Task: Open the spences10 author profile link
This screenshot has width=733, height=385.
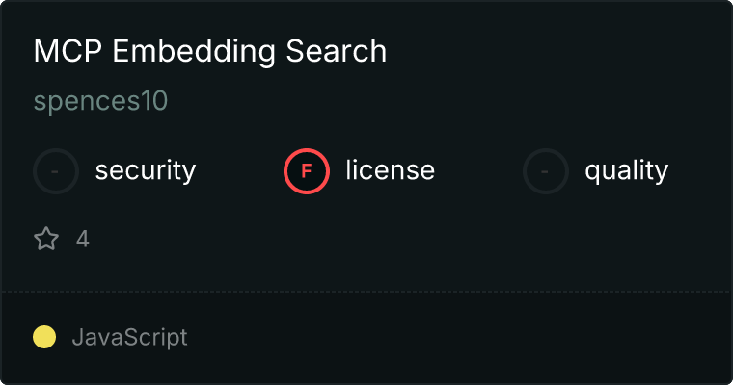Action: tap(100, 102)
